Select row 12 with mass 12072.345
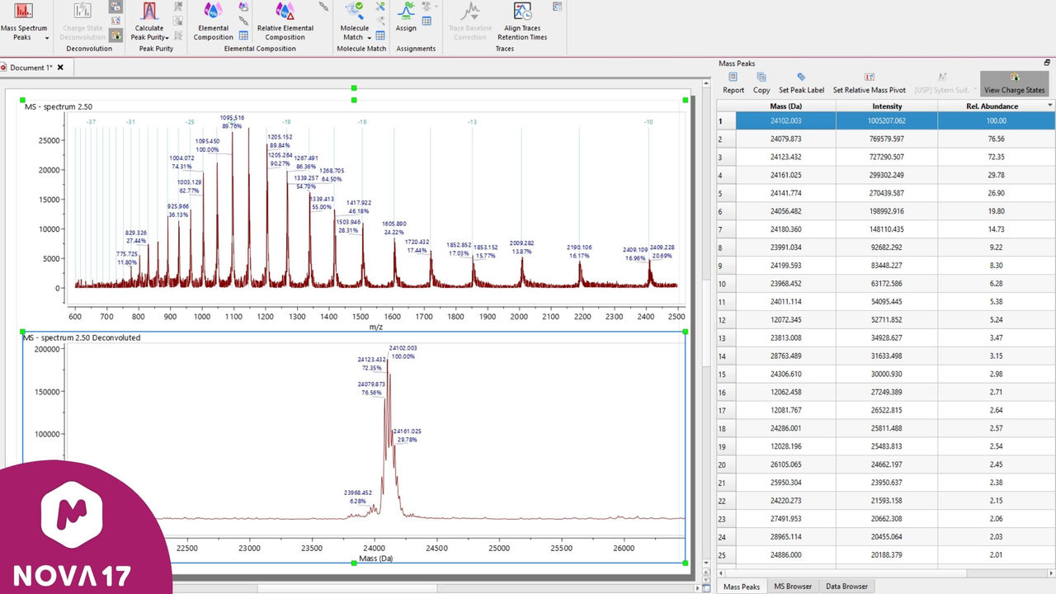Image resolution: width=1056 pixels, height=594 pixels. pyautogui.click(x=886, y=320)
